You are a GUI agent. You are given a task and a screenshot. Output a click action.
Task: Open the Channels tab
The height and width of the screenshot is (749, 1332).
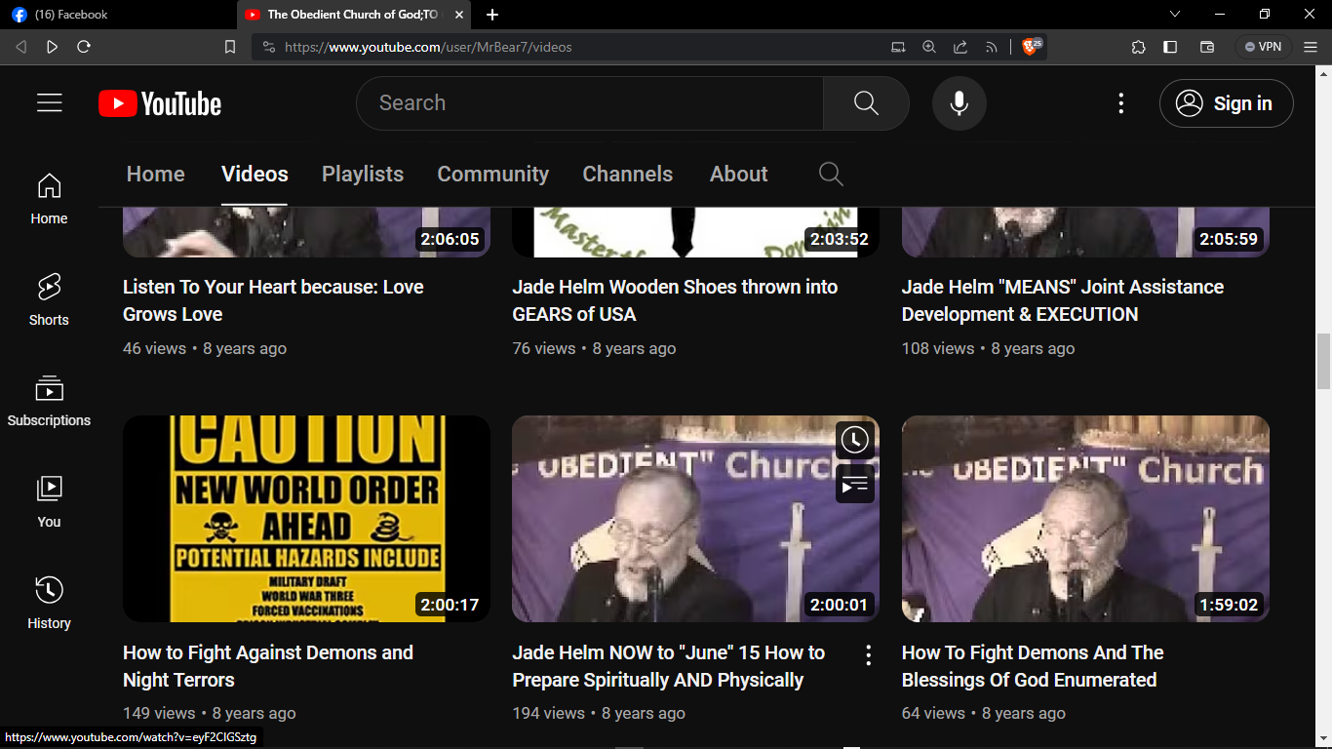(627, 174)
